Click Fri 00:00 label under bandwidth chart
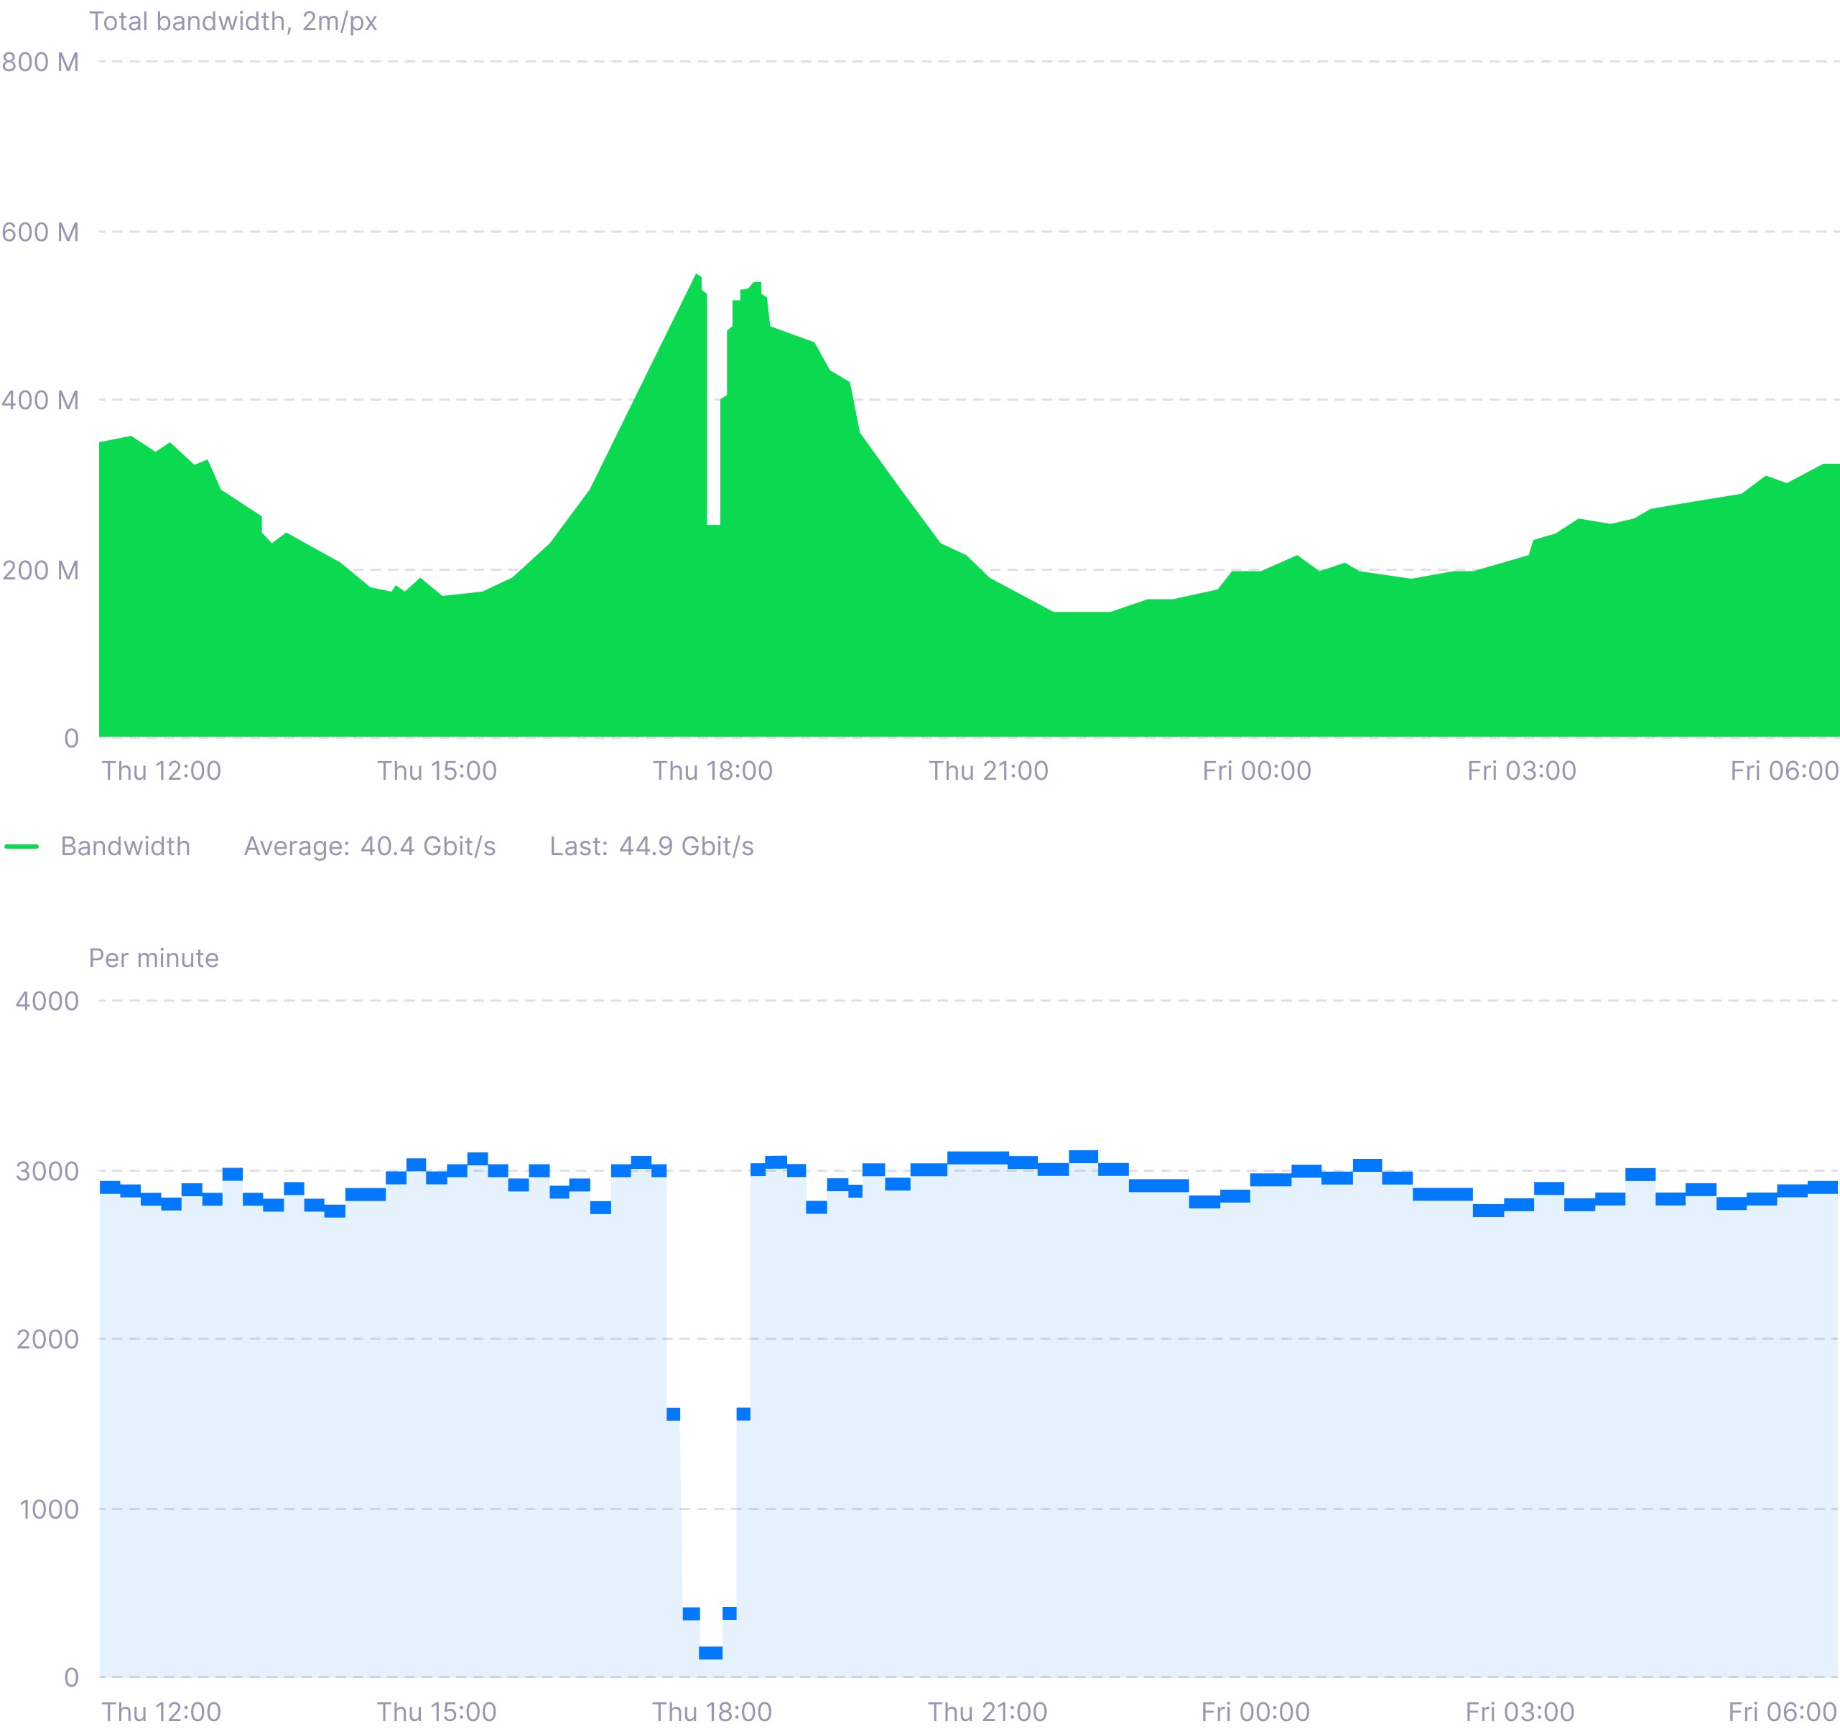 coord(1257,770)
